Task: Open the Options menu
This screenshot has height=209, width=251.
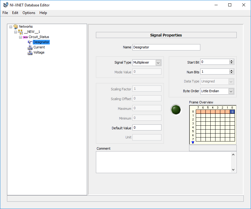Action: (29, 13)
